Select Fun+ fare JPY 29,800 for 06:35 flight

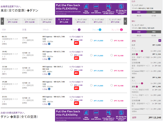(x=91, y=40)
